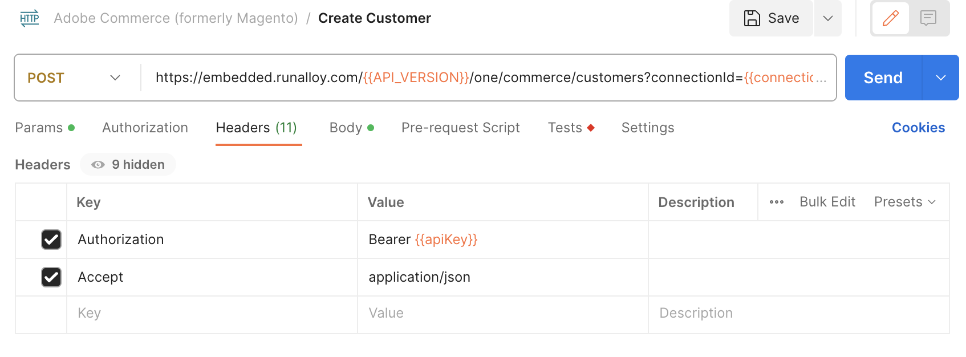Viewport: 966px width, 357px height.
Task: Click the three-dots column options icon
Action: click(x=776, y=202)
